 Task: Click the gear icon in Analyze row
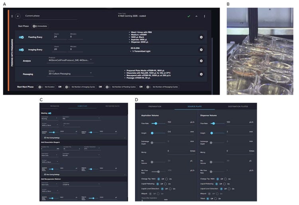tap(201, 61)
